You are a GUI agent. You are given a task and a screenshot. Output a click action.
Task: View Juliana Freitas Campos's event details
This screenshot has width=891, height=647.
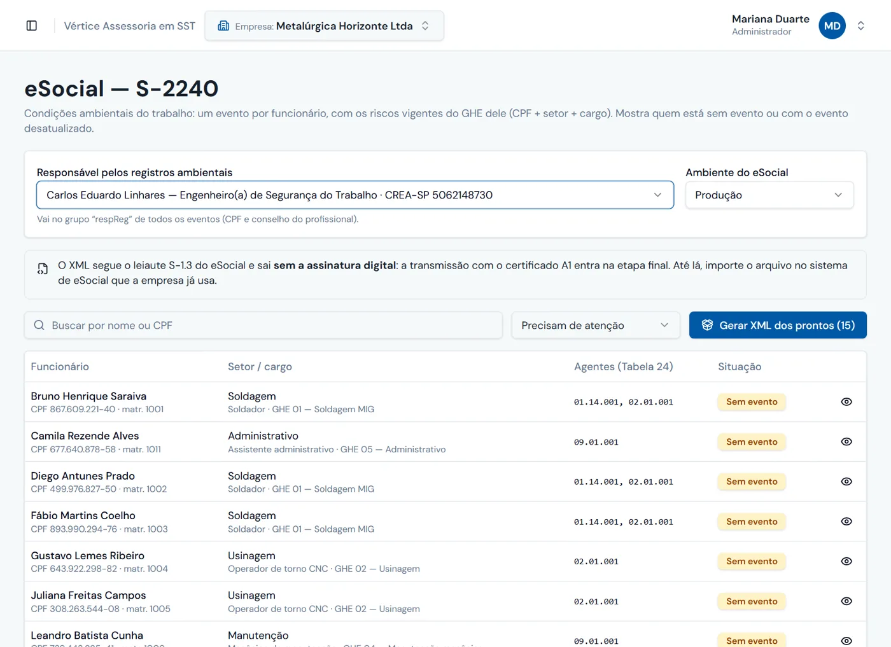click(846, 601)
